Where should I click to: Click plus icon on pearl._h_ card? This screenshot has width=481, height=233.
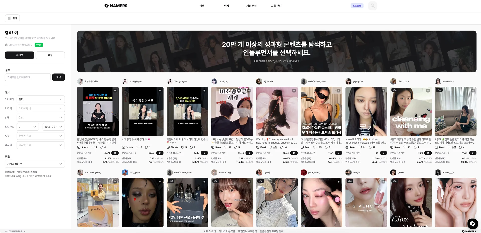coord(249,91)
